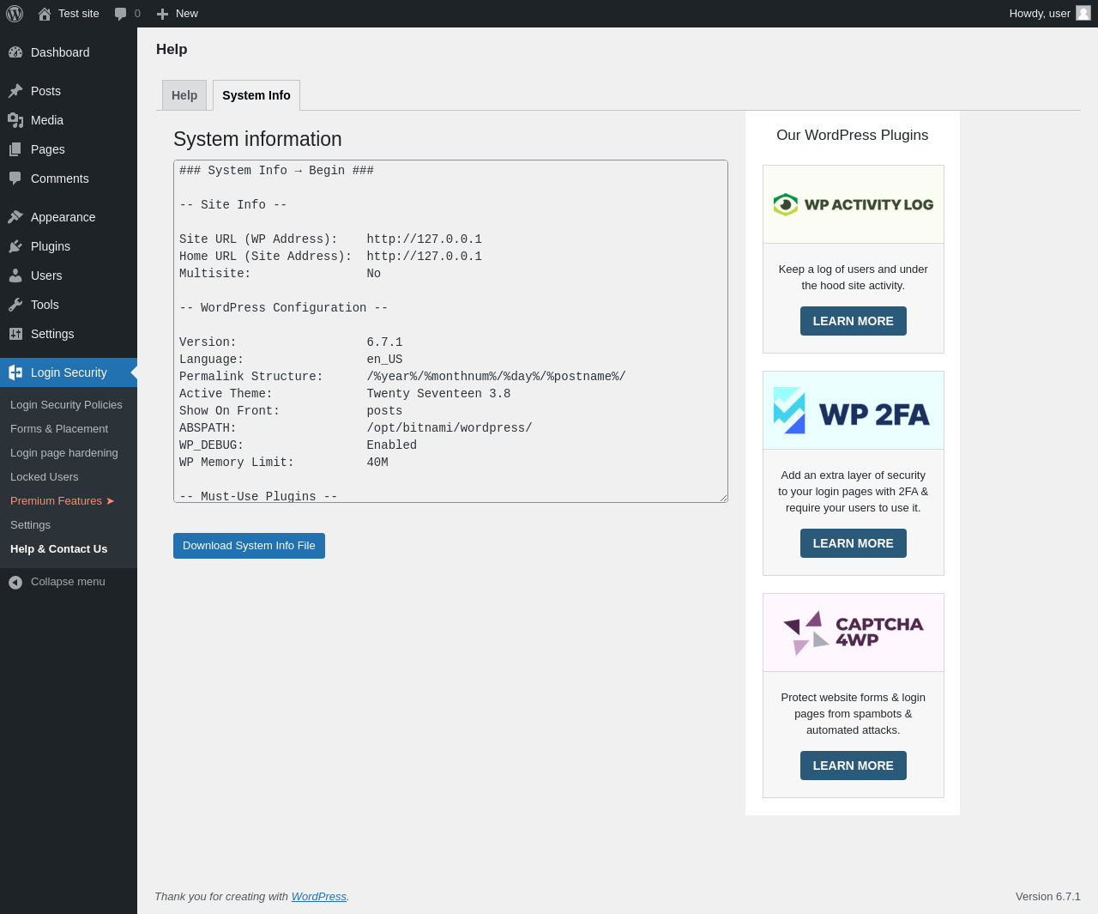Click the 'System information' heading
The height and width of the screenshot is (914, 1098).
(257, 139)
